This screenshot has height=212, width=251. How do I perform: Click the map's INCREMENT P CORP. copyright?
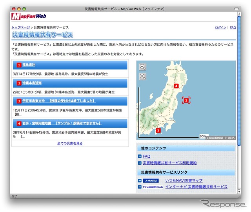(220, 138)
